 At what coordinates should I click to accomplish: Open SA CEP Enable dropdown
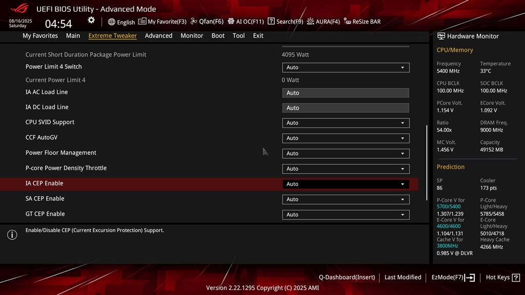(x=346, y=199)
